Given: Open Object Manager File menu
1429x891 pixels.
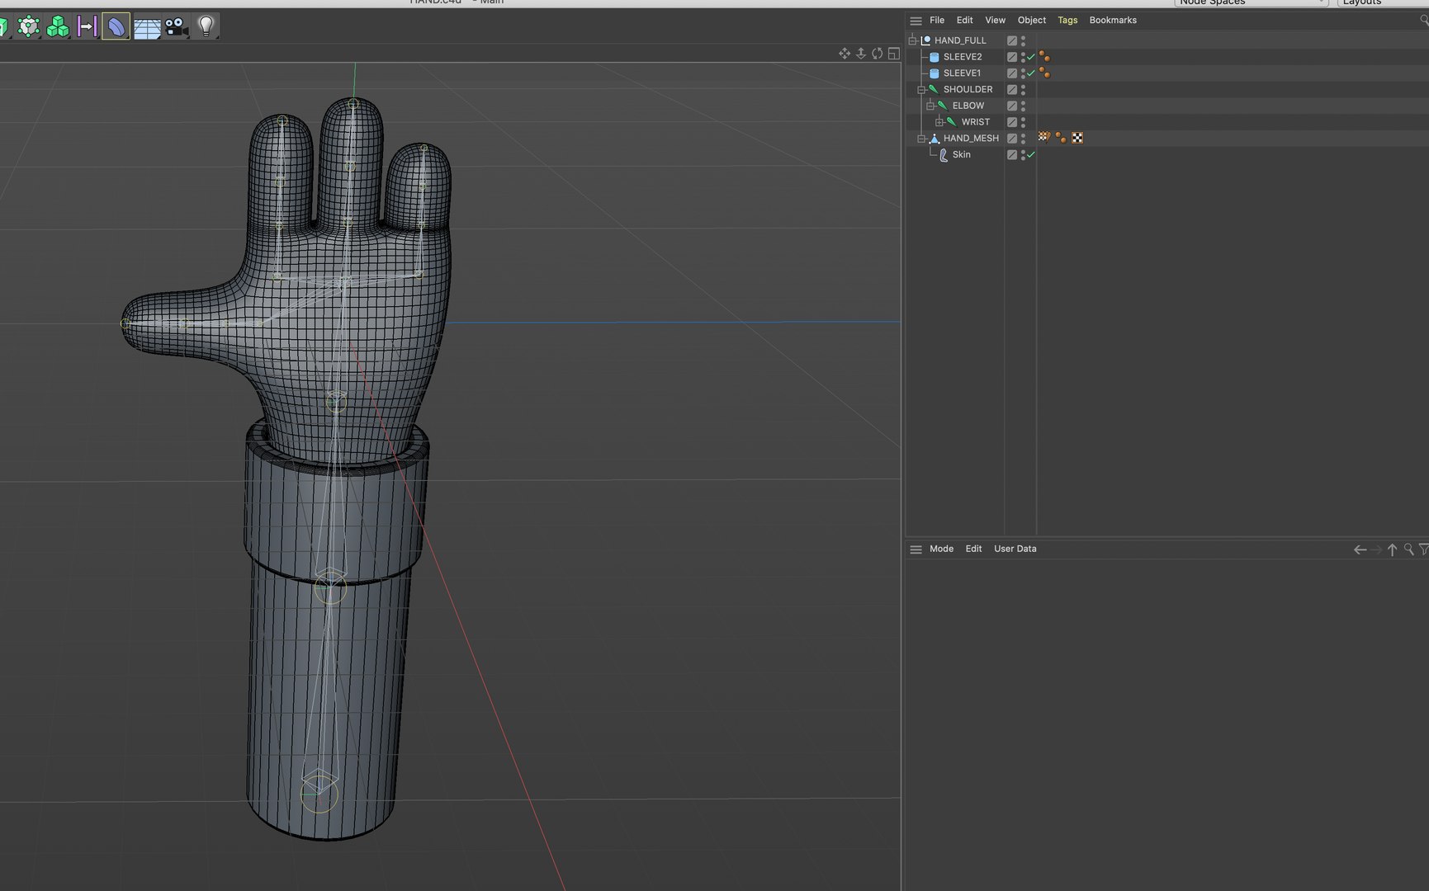Looking at the screenshot, I should pyautogui.click(x=937, y=21).
